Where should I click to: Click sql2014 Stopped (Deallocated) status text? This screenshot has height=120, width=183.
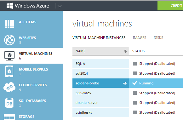[x=157, y=73]
